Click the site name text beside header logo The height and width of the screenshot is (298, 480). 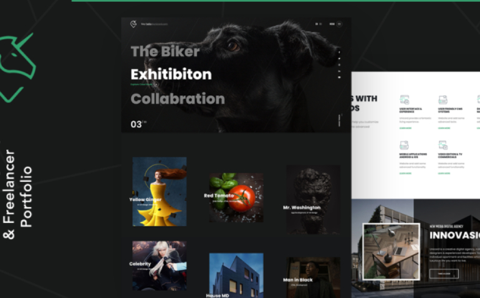[155, 24]
